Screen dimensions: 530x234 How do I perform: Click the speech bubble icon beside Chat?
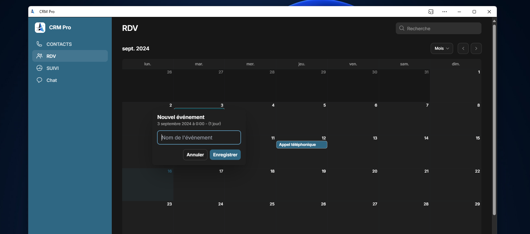tap(39, 80)
